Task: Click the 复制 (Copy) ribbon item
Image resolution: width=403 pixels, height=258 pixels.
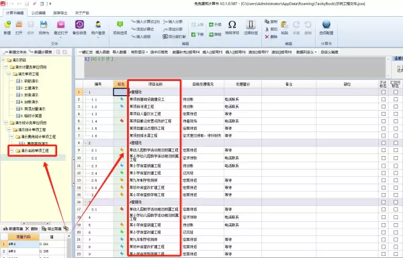Action: pos(271,21)
